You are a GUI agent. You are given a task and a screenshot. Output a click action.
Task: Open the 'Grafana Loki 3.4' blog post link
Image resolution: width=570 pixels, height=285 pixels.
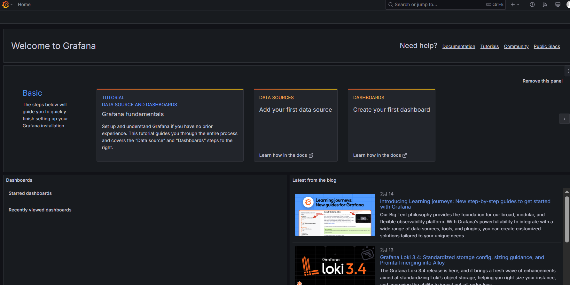tap(462, 260)
